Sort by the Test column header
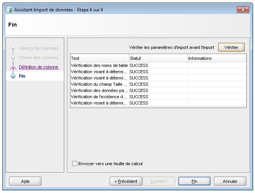 point(99,58)
